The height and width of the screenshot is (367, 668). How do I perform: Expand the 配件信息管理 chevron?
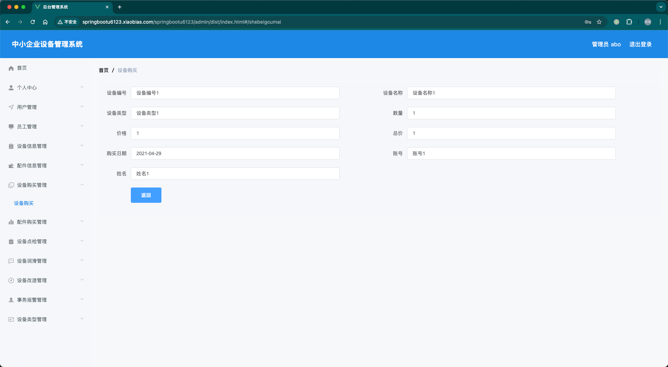[82, 165]
